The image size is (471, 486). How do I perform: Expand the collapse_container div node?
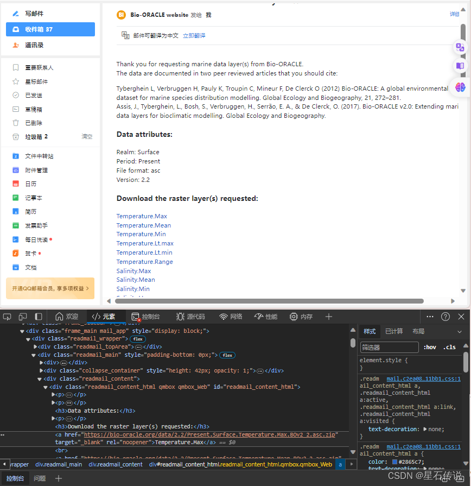pos(41,370)
